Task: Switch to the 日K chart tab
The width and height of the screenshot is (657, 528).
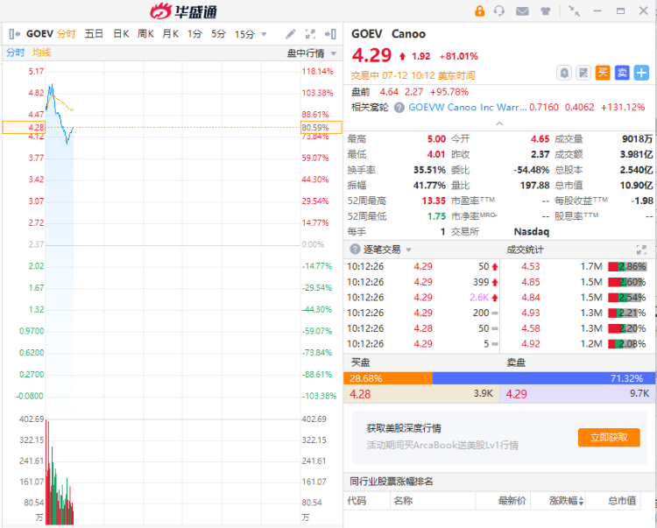Action: click(121, 34)
